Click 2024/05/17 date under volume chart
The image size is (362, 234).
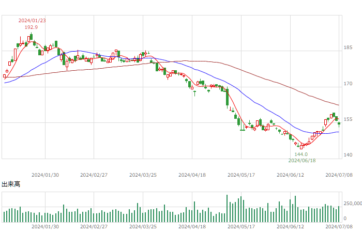coord(242,227)
